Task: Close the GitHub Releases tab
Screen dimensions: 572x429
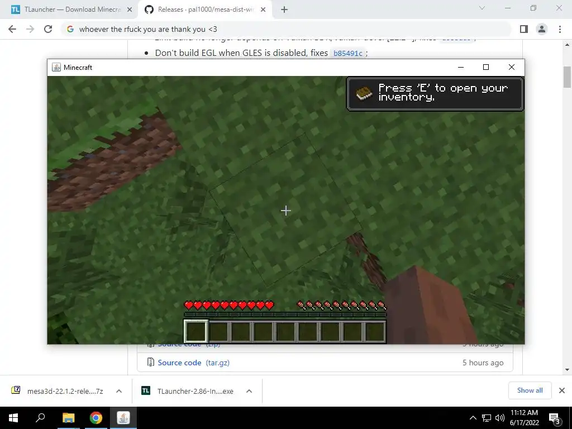Action: (x=263, y=10)
